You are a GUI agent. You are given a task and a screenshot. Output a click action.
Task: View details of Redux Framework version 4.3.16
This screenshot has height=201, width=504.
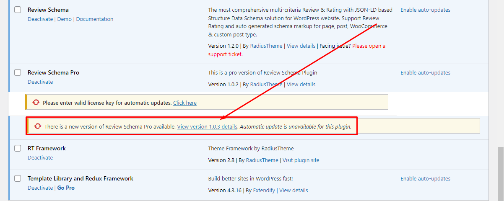[294, 190]
